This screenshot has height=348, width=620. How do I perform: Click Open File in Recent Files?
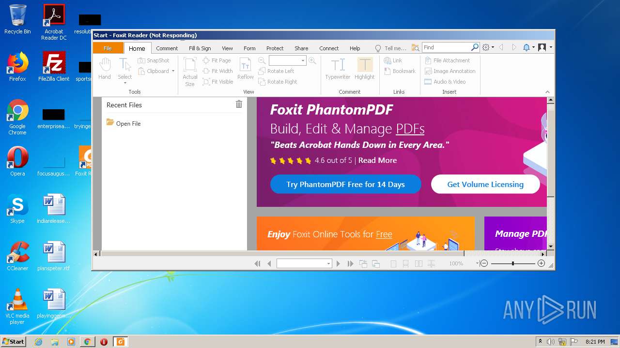coord(124,123)
